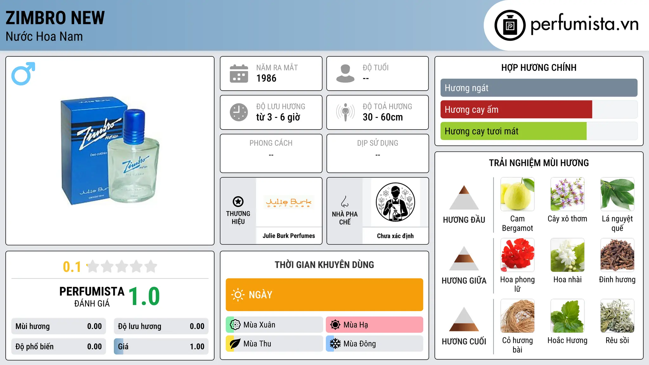Click the orange NGÀY daytime bar

click(x=324, y=295)
